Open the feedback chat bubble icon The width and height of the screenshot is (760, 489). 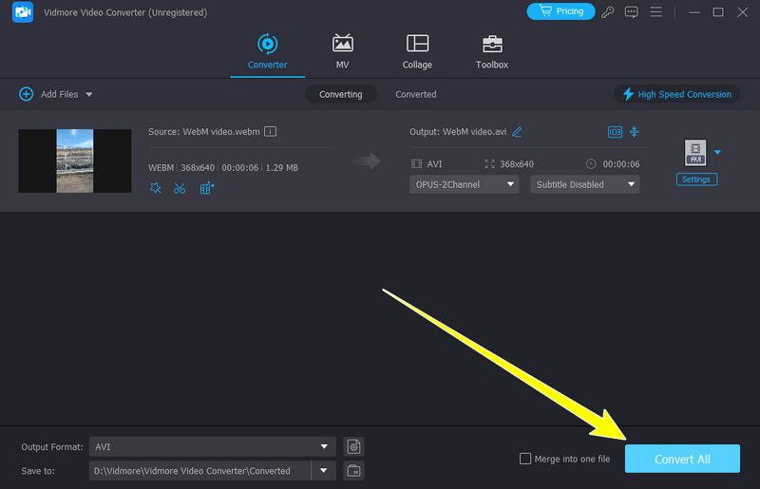point(632,12)
